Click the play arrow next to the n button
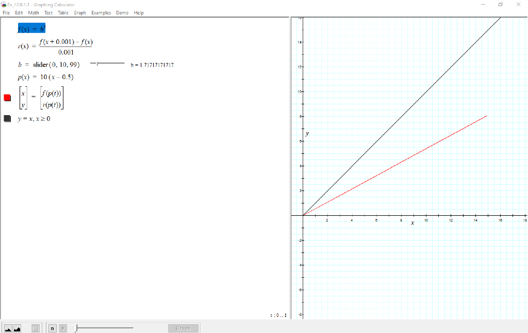Viewport: 528px width, 333px height. (62, 328)
